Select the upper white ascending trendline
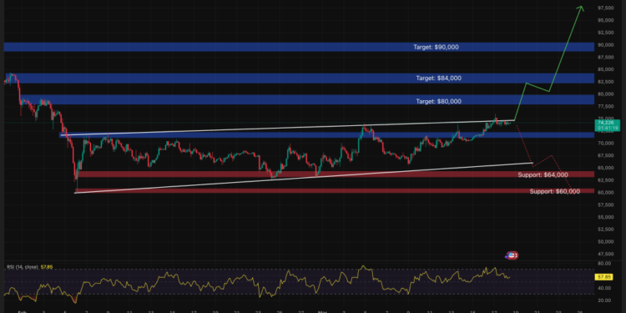626x313 pixels. (287, 128)
